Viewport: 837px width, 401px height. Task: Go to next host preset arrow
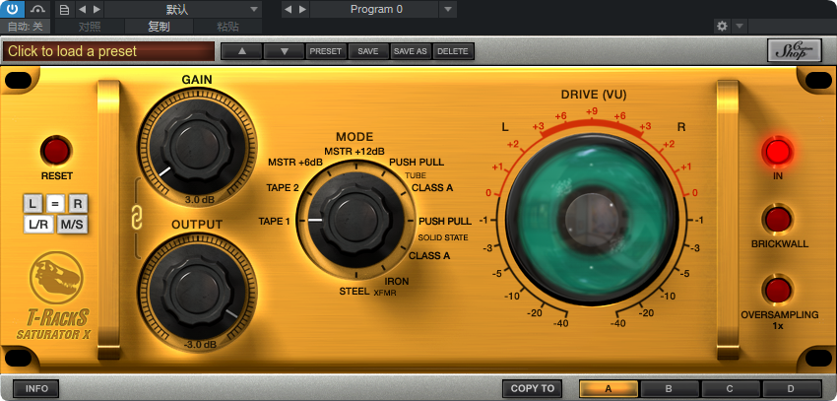(97, 9)
